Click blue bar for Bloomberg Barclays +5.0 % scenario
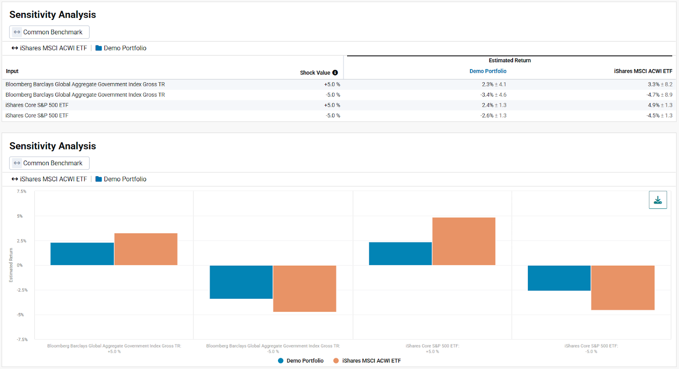Image resolution: width=679 pixels, height=369 pixels. coord(82,254)
